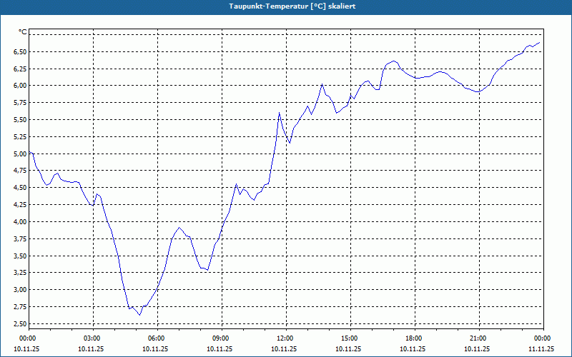Click the '03:00' time label
The height and width of the screenshot is (357, 572).
click(x=93, y=338)
